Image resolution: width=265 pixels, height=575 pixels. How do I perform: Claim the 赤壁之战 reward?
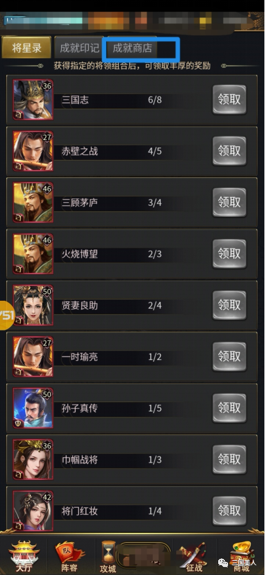229,151
